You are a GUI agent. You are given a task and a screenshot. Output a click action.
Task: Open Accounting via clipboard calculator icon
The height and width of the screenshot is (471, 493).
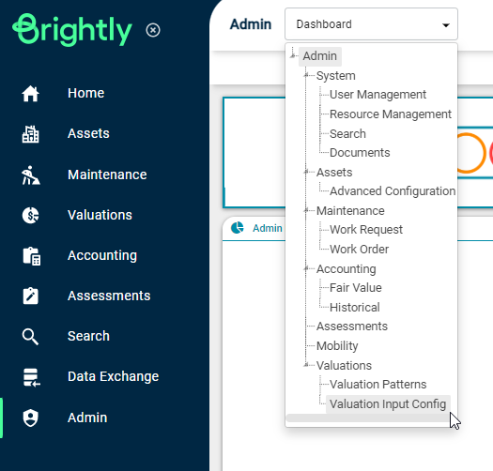coord(31,256)
